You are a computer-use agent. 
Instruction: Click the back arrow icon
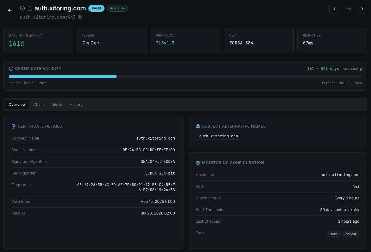pos(10,11)
